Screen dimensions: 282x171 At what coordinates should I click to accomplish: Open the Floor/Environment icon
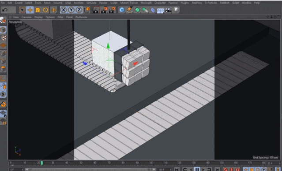tap(160, 10)
